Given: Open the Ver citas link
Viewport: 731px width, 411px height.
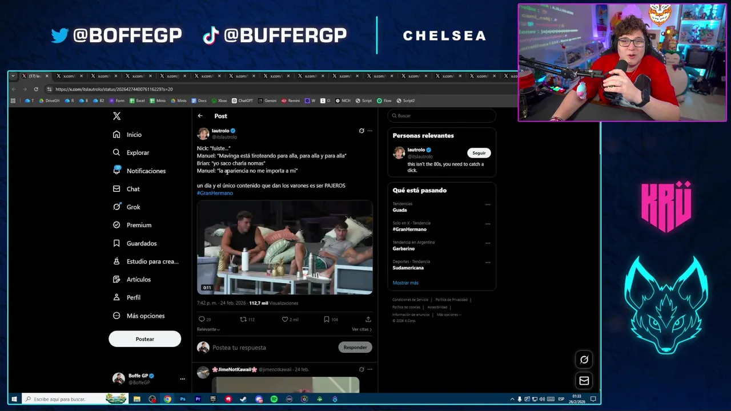Looking at the screenshot, I should point(362,329).
